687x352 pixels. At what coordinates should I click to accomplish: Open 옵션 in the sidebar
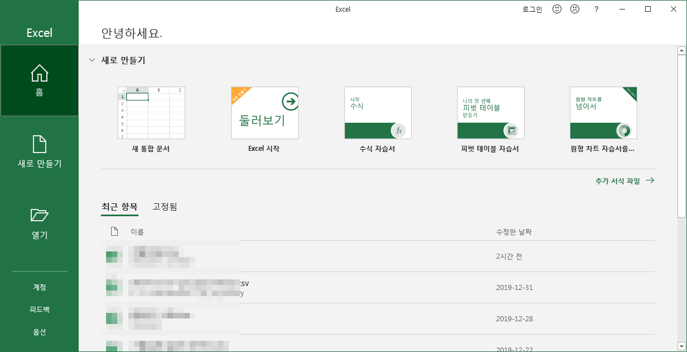(x=39, y=332)
